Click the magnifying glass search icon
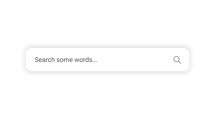 pyautogui.click(x=177, y=60)
